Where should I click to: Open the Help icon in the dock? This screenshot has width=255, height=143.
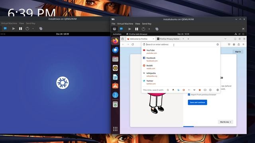[115, 95]
